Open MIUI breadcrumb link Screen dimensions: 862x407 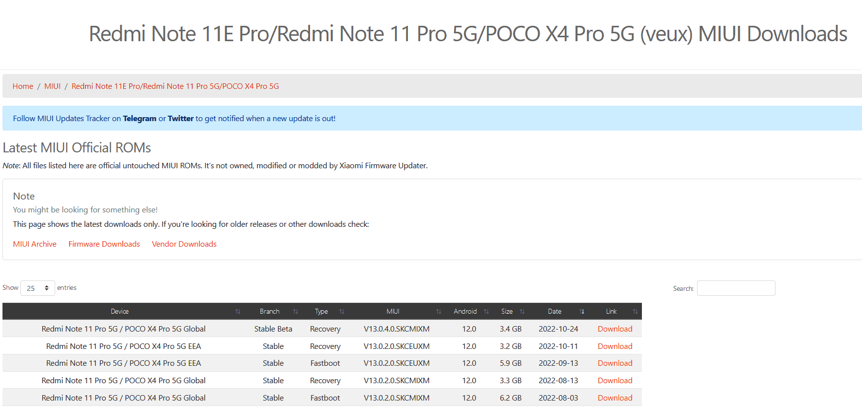pos(52,86)
